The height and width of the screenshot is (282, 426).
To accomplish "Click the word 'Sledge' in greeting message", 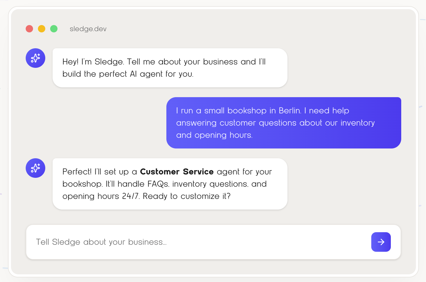I will (109, 62).
